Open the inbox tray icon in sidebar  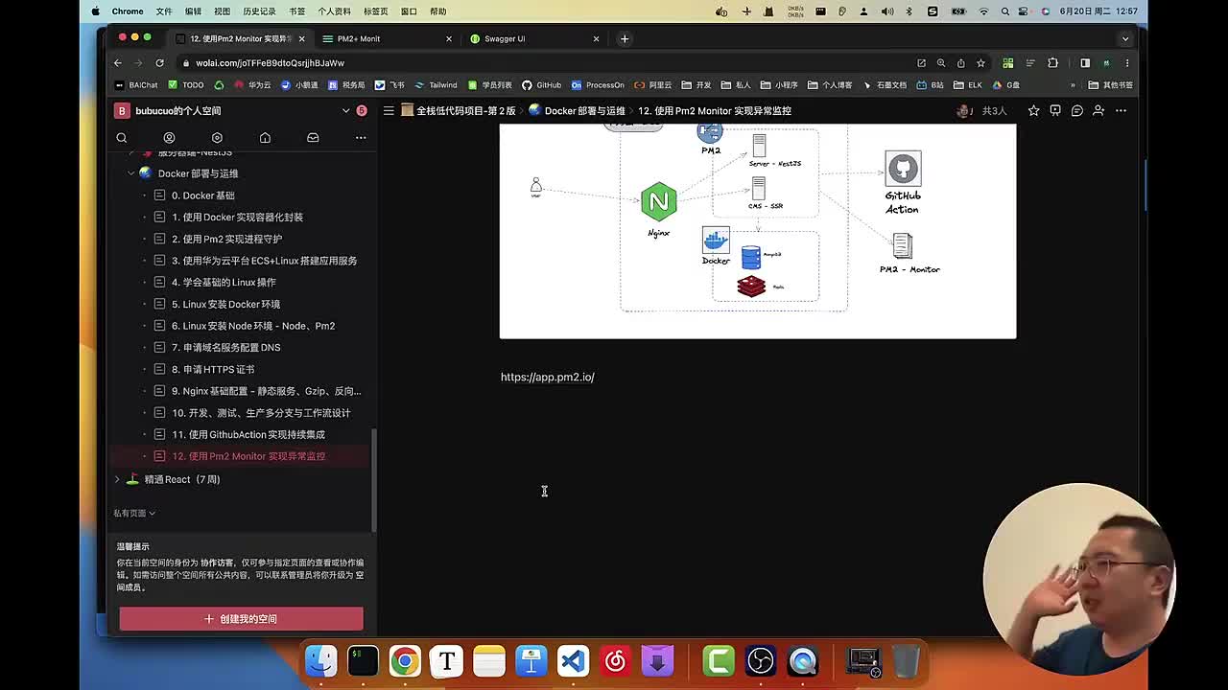click(x=313, y=138)
